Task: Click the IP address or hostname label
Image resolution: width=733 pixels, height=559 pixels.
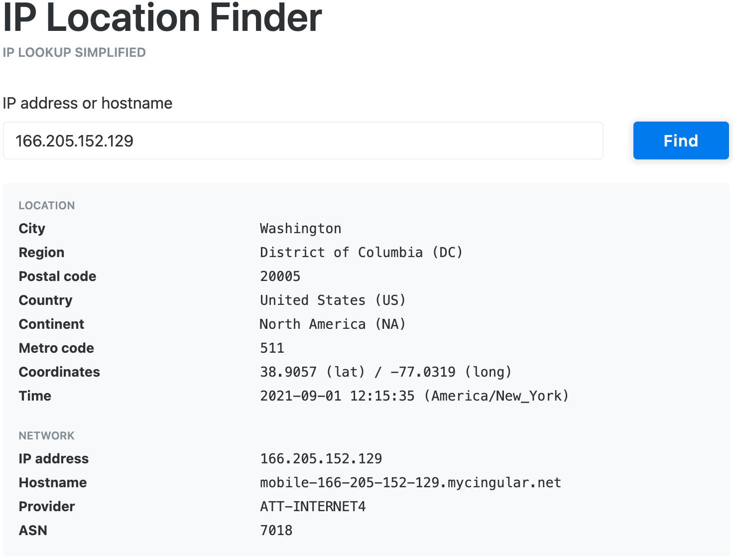Action: point(88,103)
